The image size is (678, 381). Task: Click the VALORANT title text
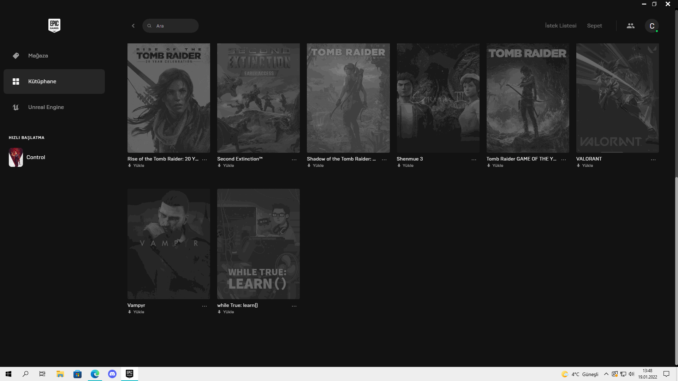click(589, 159)
